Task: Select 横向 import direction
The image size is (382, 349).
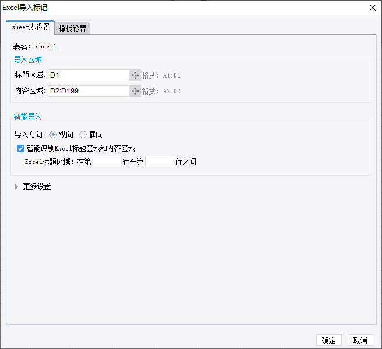Action: click(x=83, y=135)
